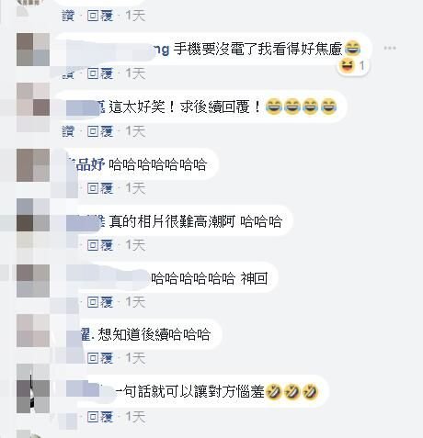Click the avatar beside 手機要沒電了 comment
The image size is (423, 438).
pyautogui.click(x=33, y=50)
